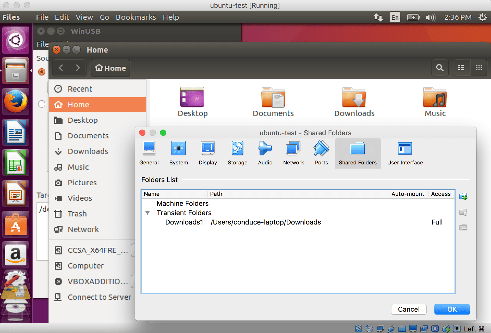Go back in Files window

pos(61,68)
